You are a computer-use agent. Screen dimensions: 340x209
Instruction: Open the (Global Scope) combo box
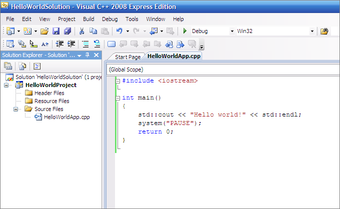220,69
